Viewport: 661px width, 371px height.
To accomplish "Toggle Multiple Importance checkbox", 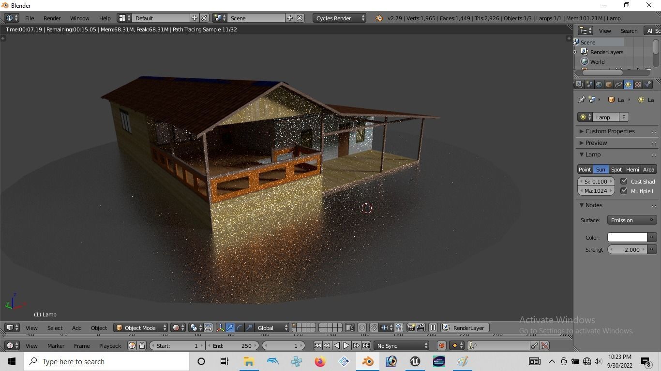I will [624, 191].
